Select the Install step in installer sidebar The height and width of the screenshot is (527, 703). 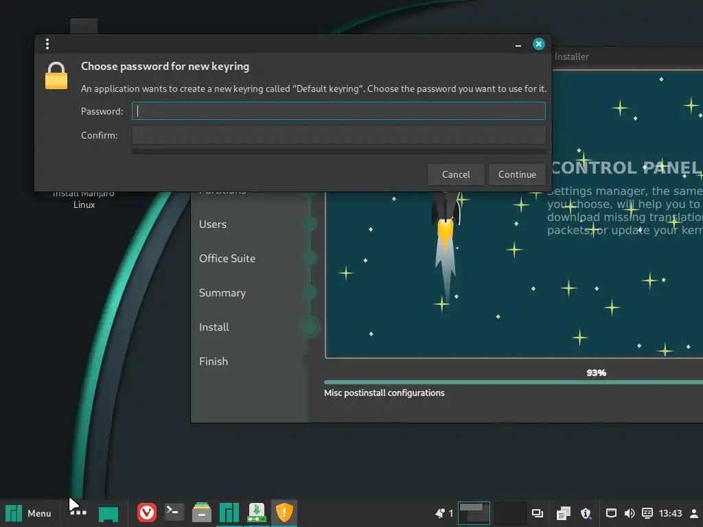click(214, 327)
